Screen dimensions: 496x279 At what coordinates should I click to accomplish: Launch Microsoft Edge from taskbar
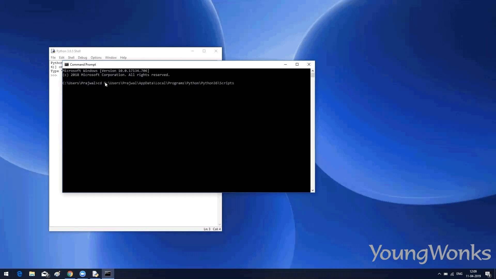(19, 274)
